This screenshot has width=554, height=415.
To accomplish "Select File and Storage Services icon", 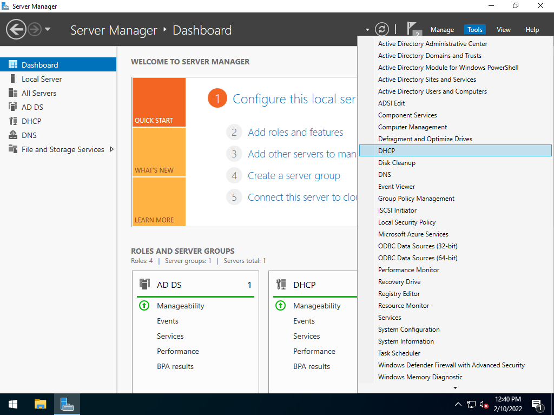I will [13, 149].
